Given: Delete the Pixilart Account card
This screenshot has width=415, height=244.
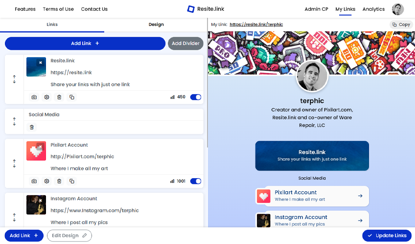Looking at the screenshot, I should [x=59, y=181].
